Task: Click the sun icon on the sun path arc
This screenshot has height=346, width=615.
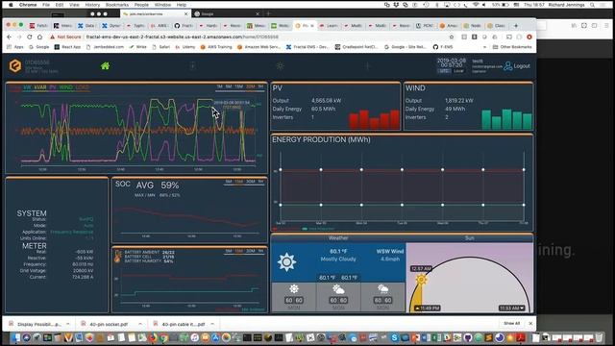Action: [421, 280]
